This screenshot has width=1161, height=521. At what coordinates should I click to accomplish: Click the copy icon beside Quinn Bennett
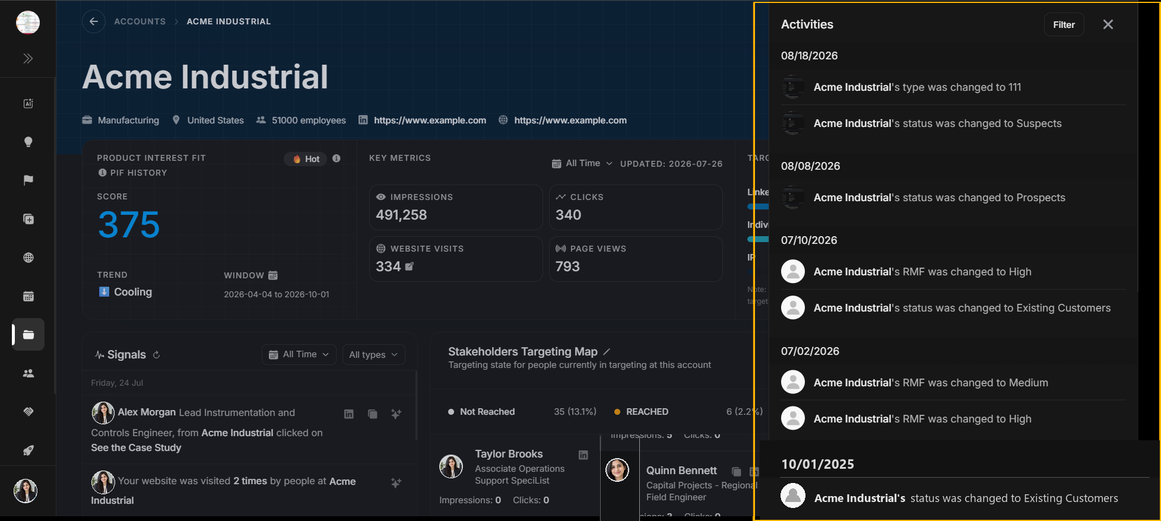pos(737,472)
